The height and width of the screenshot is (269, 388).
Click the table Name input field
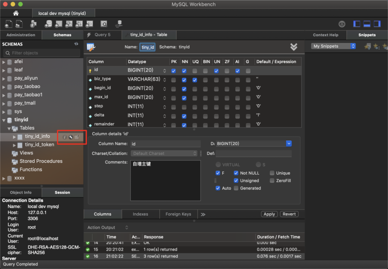pyautogui.click(x=148, y=47)
